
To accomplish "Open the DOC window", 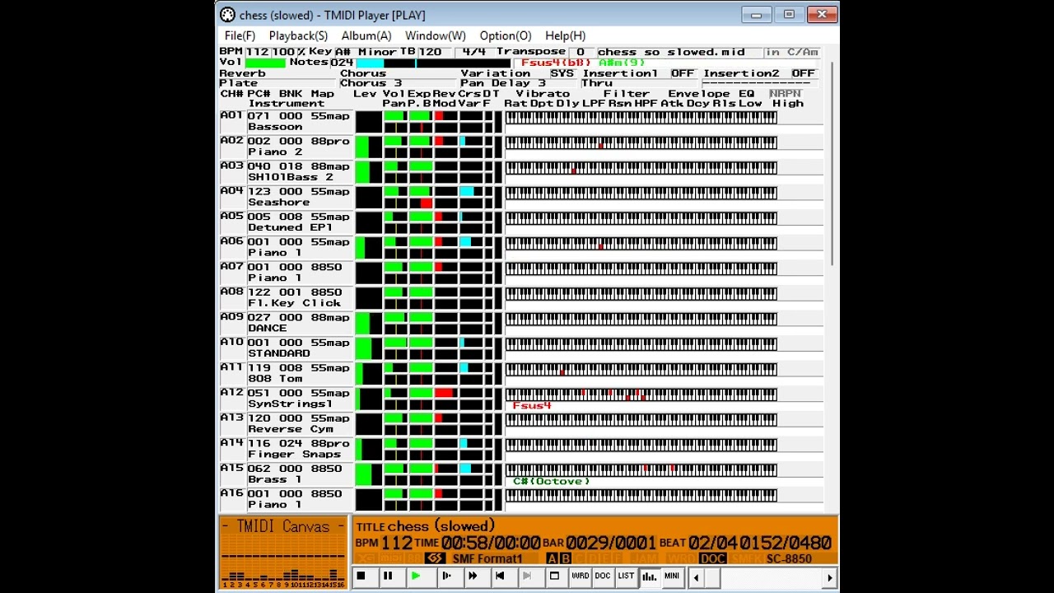I will coord(603,577).
